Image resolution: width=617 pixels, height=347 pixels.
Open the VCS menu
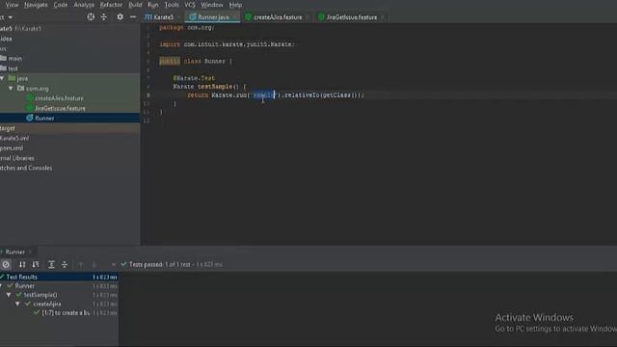190,5
